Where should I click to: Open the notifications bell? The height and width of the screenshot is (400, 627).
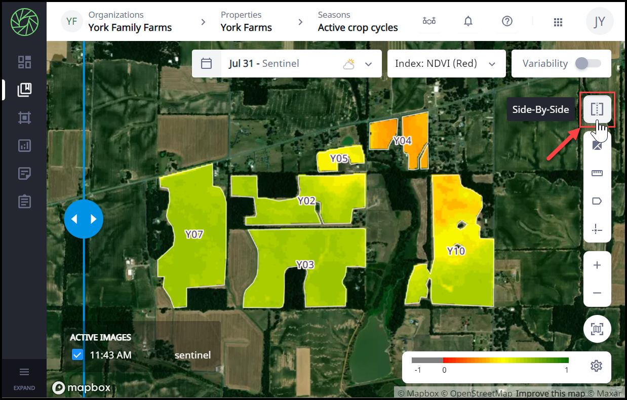point(468,21)
